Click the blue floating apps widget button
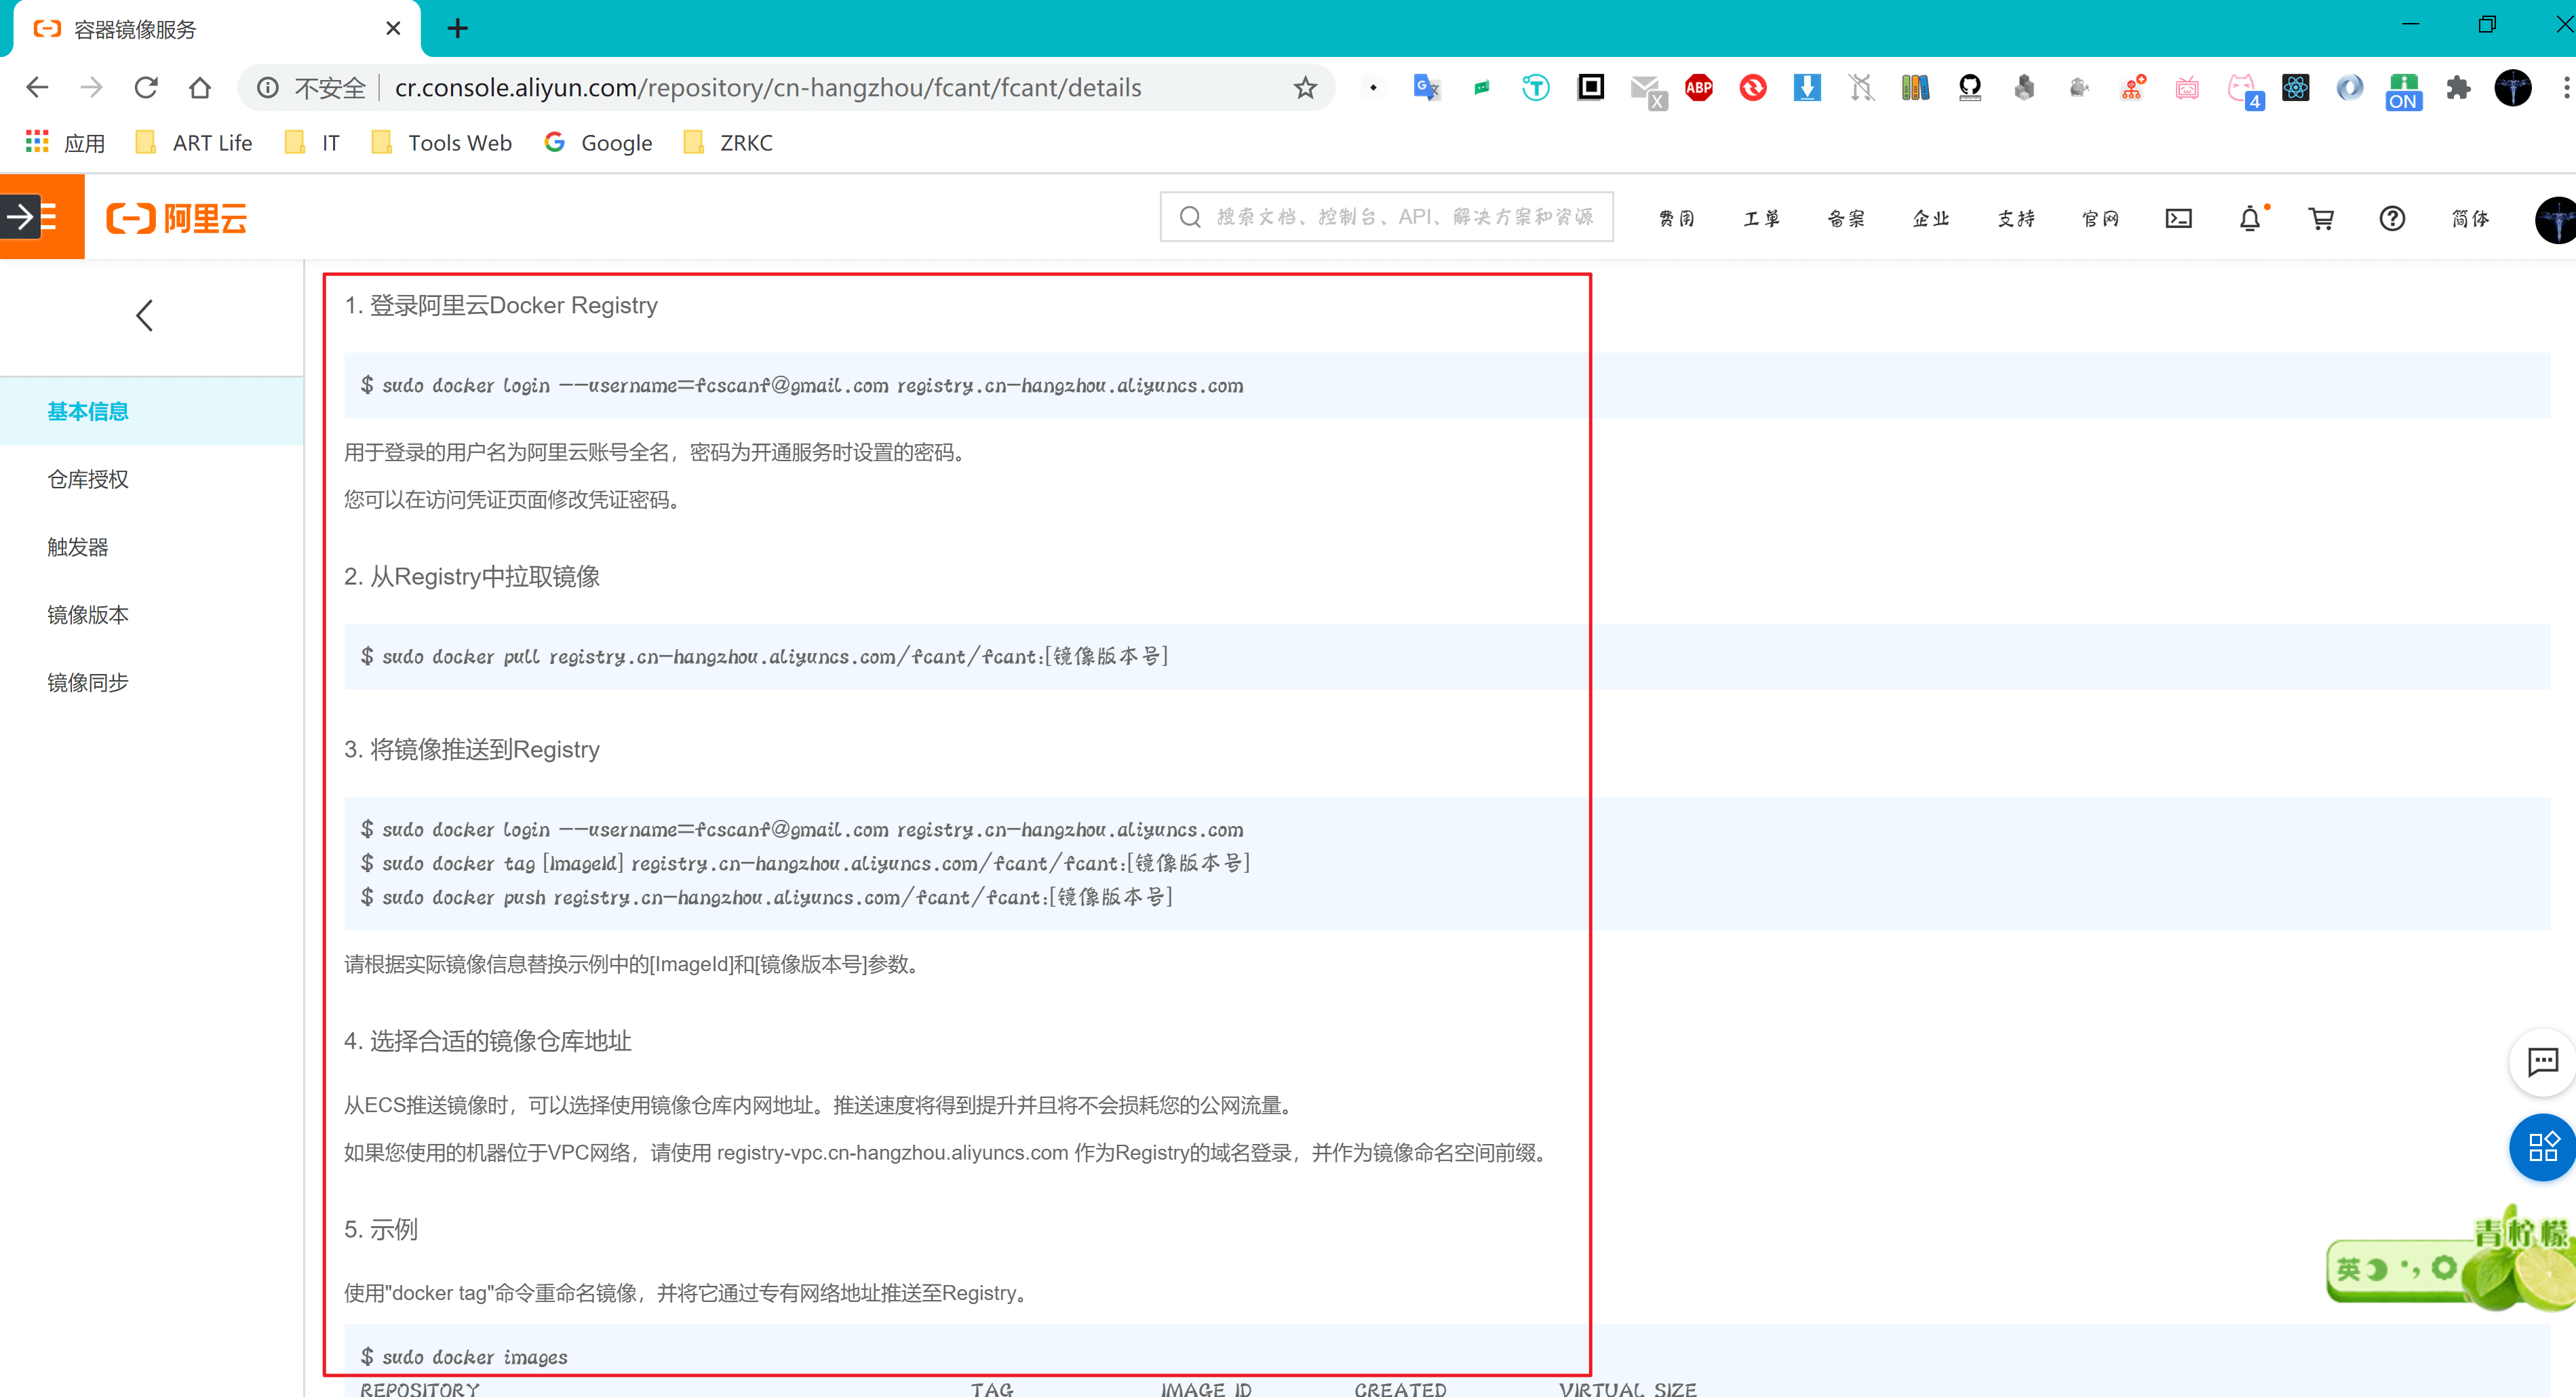The height and width of the screenshot is (1397, 2576). pos(2542,1146)
